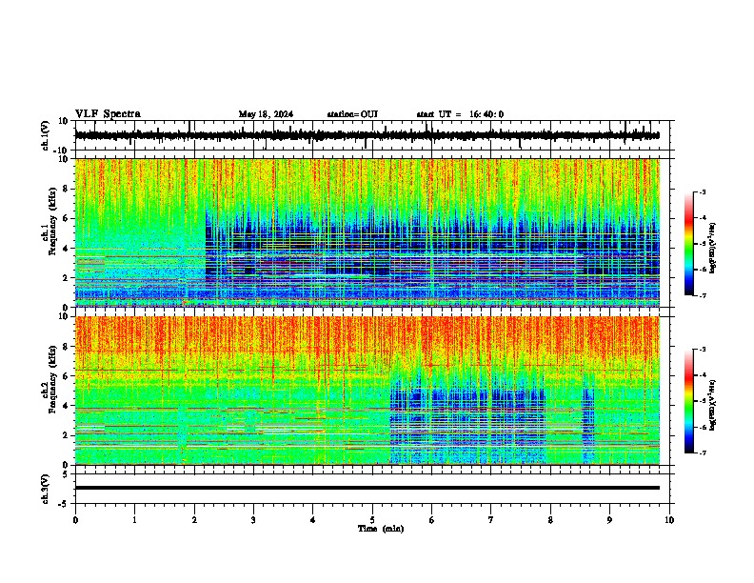Click the 'start UT = 16:40:0' text
This screenshot has height=583, width=754.
460,114
